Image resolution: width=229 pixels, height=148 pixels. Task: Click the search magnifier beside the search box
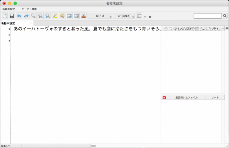point(225,16)
